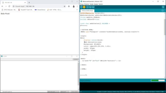Viewport: 166px width, 93px height.
Task: Minimize the Chrome window
Action: (x=67, y=2)
